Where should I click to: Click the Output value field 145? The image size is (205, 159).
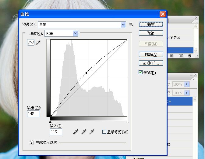tap(33, 114)
